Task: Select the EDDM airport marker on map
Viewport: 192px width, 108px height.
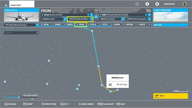Action: [118, 90]
